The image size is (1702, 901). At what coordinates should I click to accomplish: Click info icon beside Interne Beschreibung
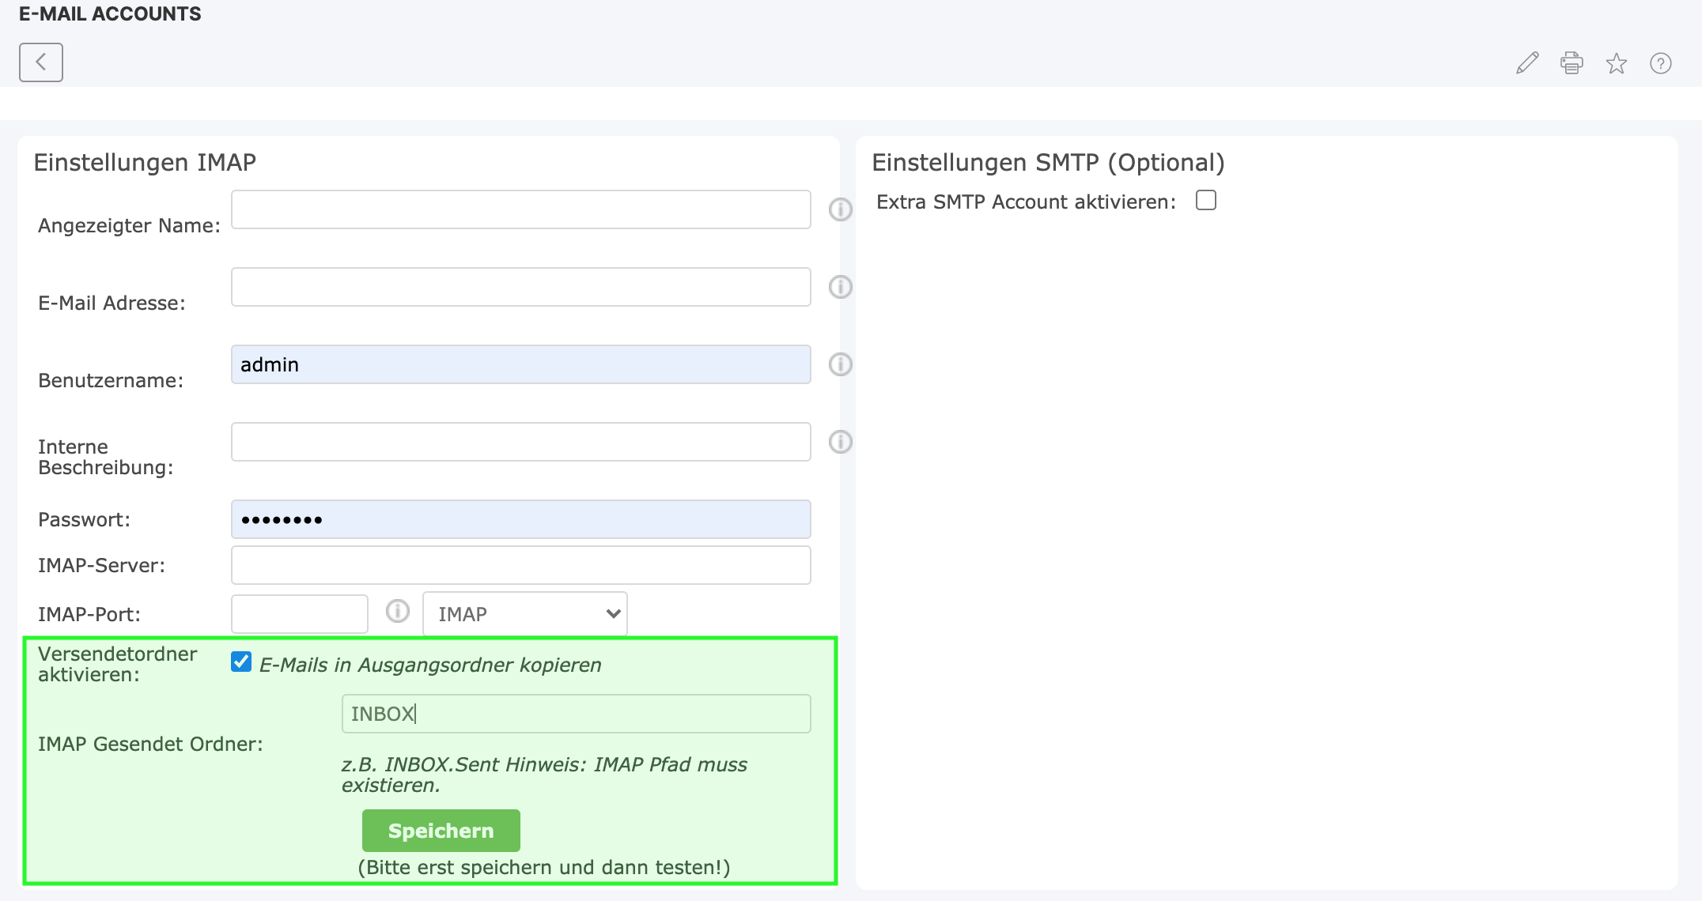pyautogui.click(x=840, y=442)
